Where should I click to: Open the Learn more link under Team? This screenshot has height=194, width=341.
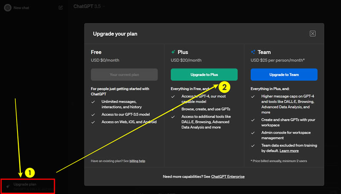289,151
